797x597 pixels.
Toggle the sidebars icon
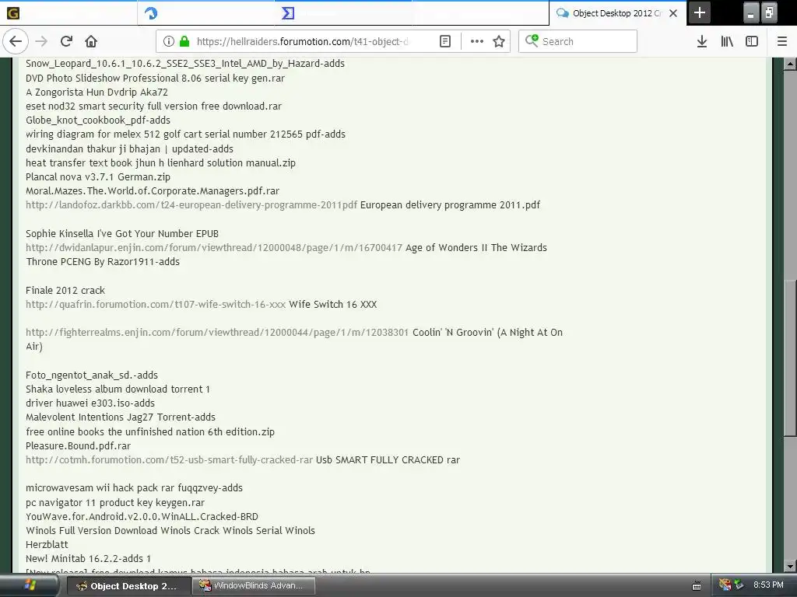752,42
